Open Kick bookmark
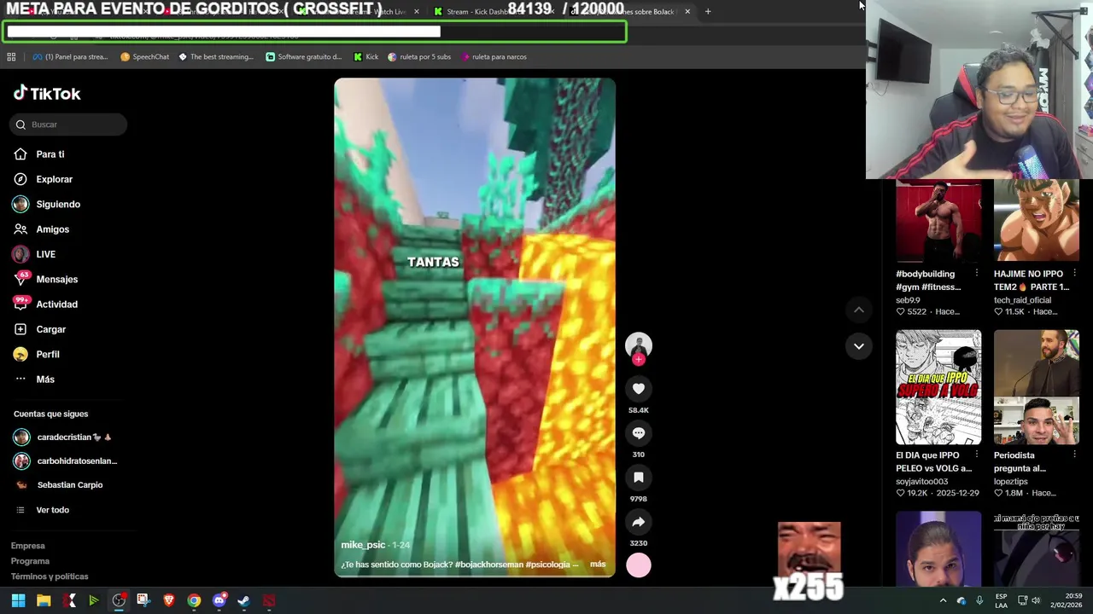 pyautogui.click(x=365, y=57)
